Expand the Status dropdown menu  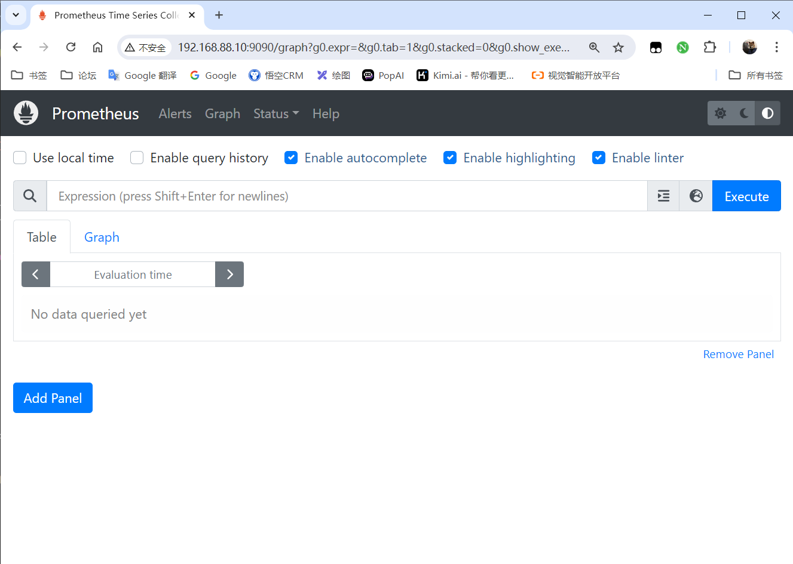coord(276,113)
